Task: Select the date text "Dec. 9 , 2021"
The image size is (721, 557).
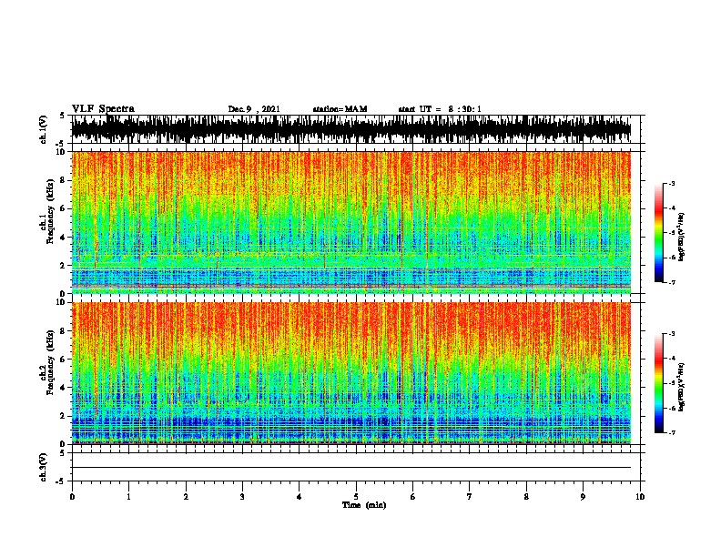Action: point(254,109)
